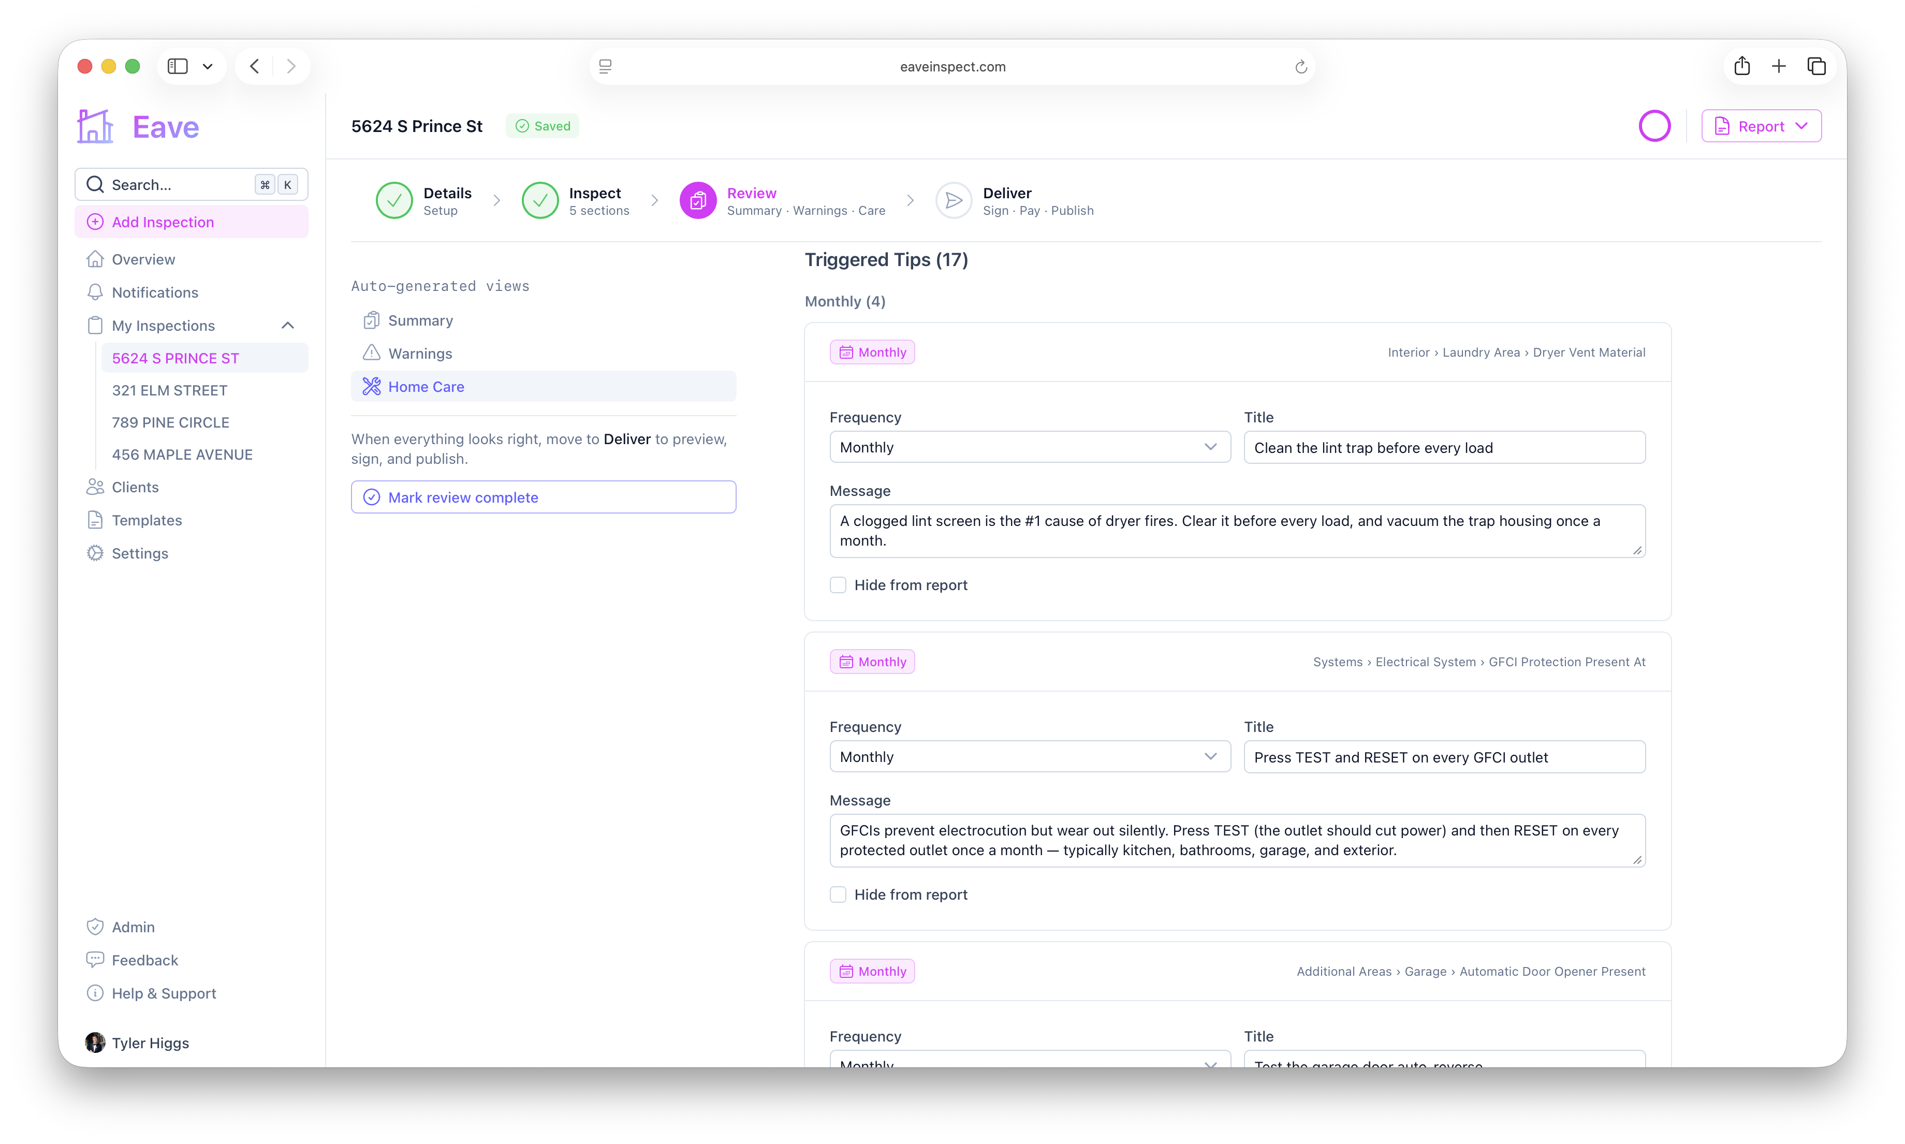The height and width of the screenshot is (1144, 1905).
Task: Open 789 PINE CIRCLE inspection
Action: pyautogui.click(x=204, y=422)
